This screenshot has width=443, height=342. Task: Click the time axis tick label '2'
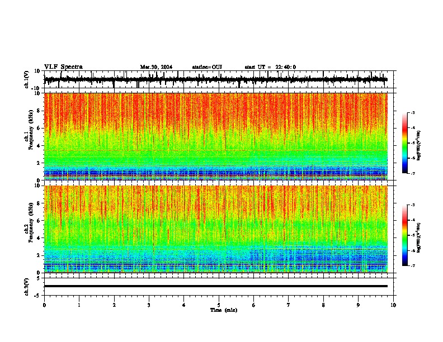[x=114, y=305]
